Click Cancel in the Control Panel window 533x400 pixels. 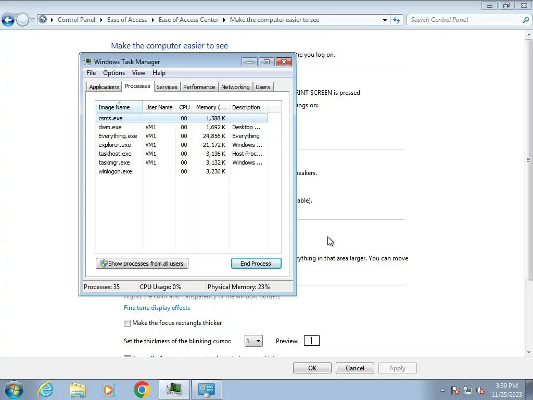tap(355, 368)
